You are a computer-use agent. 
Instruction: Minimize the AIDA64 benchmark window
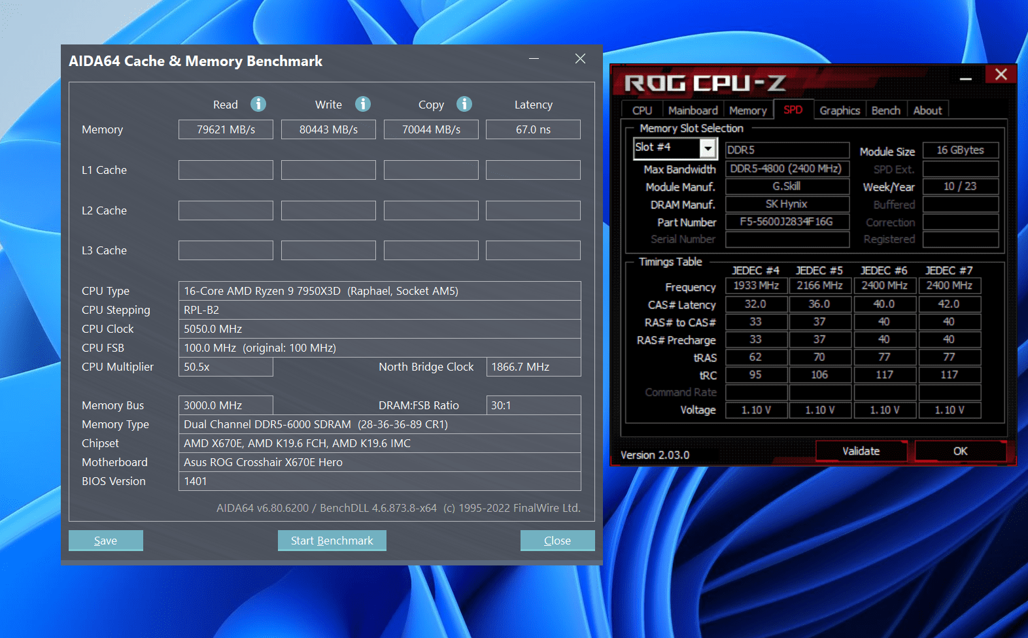(534, 59)
